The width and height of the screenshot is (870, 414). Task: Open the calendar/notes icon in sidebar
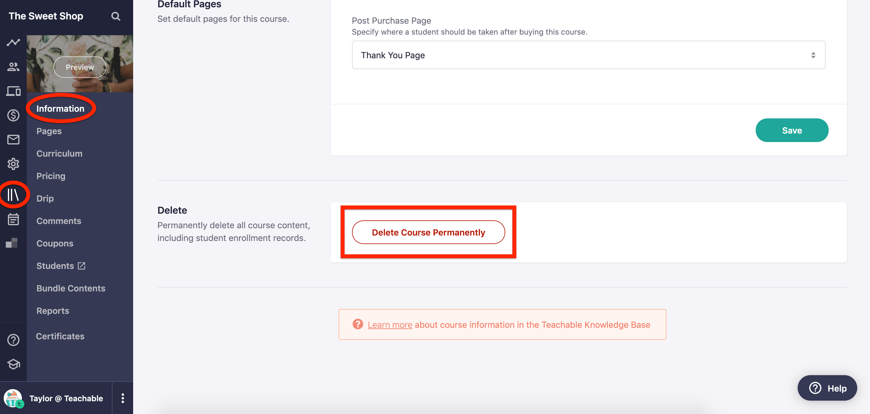[13, 219]
